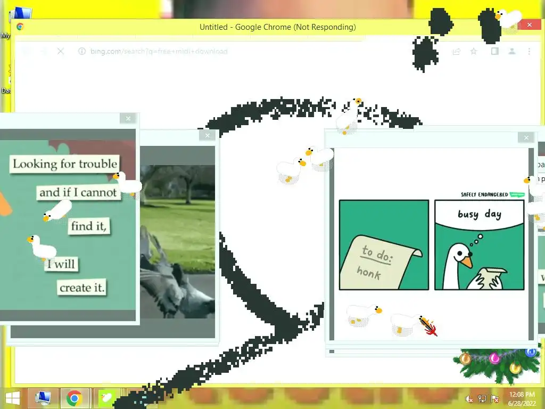
Task: Stop loading the page in Chrome
Action: pos(61,52)
